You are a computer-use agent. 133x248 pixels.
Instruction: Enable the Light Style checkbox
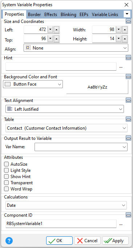(6, 170)
